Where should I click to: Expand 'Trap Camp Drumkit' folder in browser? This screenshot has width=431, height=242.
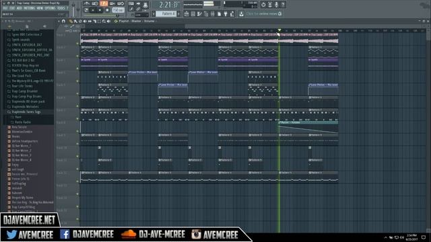pyautogui.click(x=24, y=91)
